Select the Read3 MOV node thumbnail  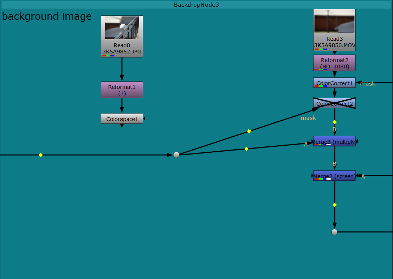[334, 22]
